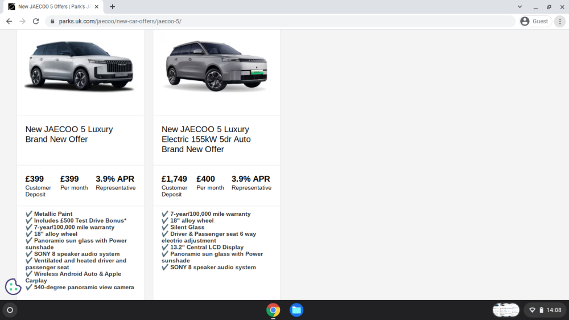Close the JAECOO 5 Offers tab
Viewport: 569px width, 320px height.
(97, 6)
